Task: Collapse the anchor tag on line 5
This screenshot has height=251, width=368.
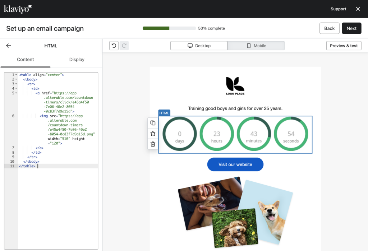Action: tap(16, 93)
